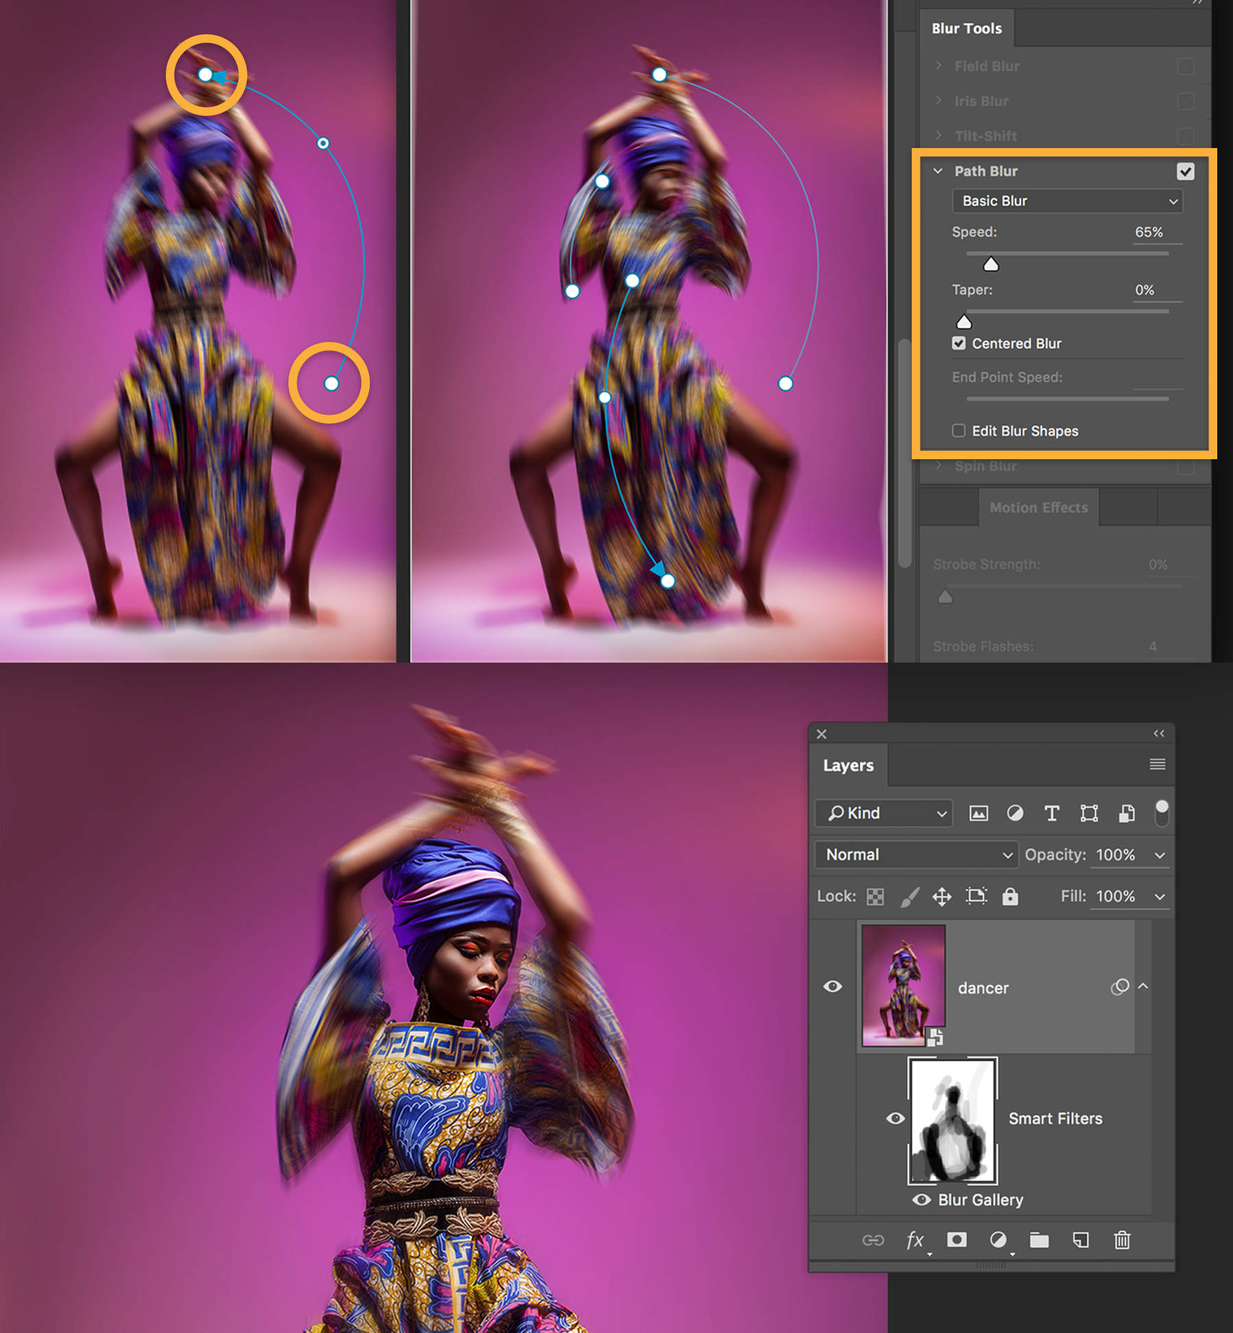This screenshot has width=1233, height=1333.
Task: Toggle Smart Filters visibility eye
Action: (x=896, y=1118)
